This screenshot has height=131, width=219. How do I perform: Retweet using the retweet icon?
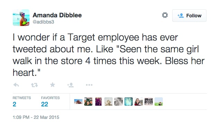tap(34, 85)
